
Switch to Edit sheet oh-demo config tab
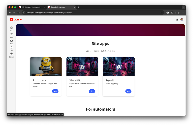[30, 7]
